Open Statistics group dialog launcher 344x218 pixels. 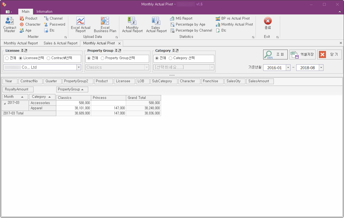pyautogui.click(x=253, y=37)
